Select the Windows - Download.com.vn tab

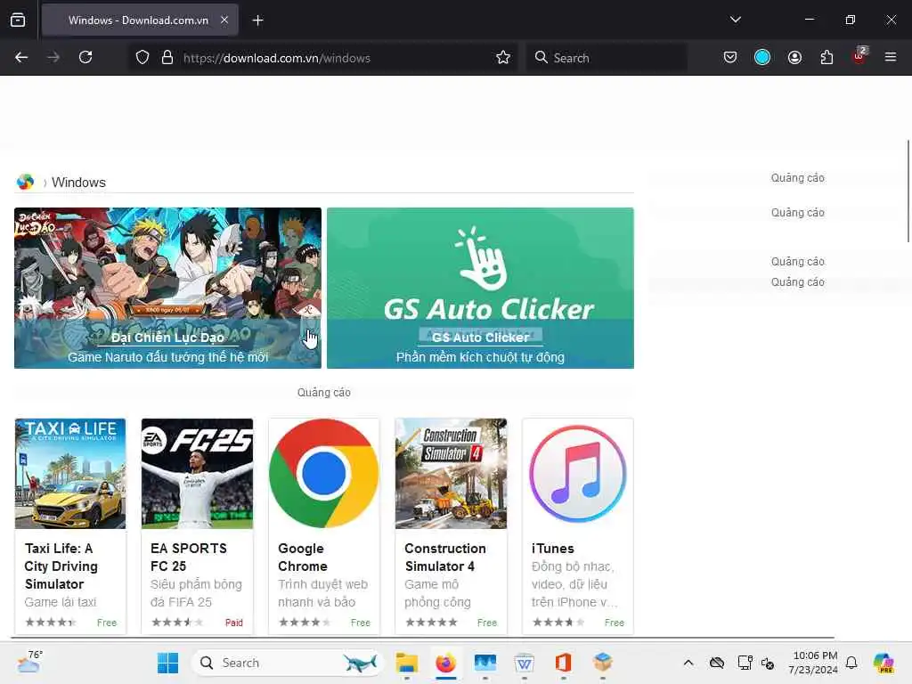(139, 20)
